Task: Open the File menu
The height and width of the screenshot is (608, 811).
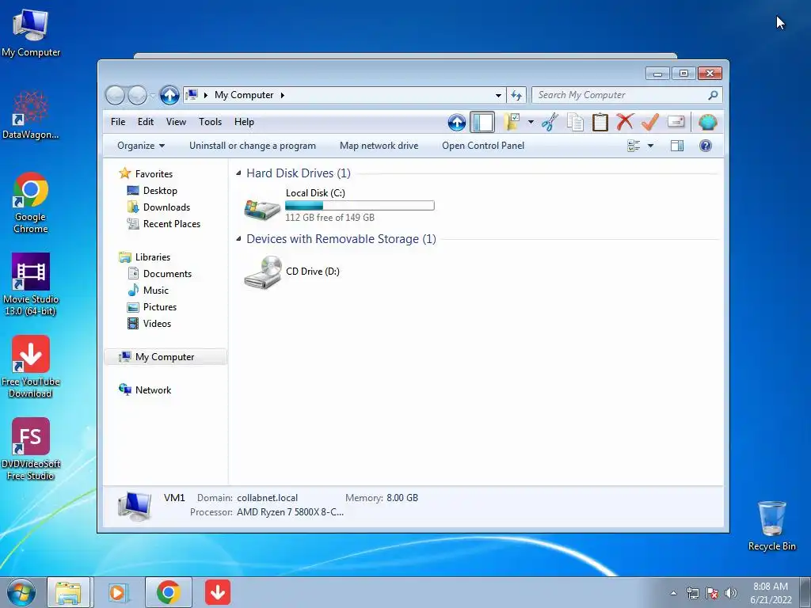Action: [118, 122]
